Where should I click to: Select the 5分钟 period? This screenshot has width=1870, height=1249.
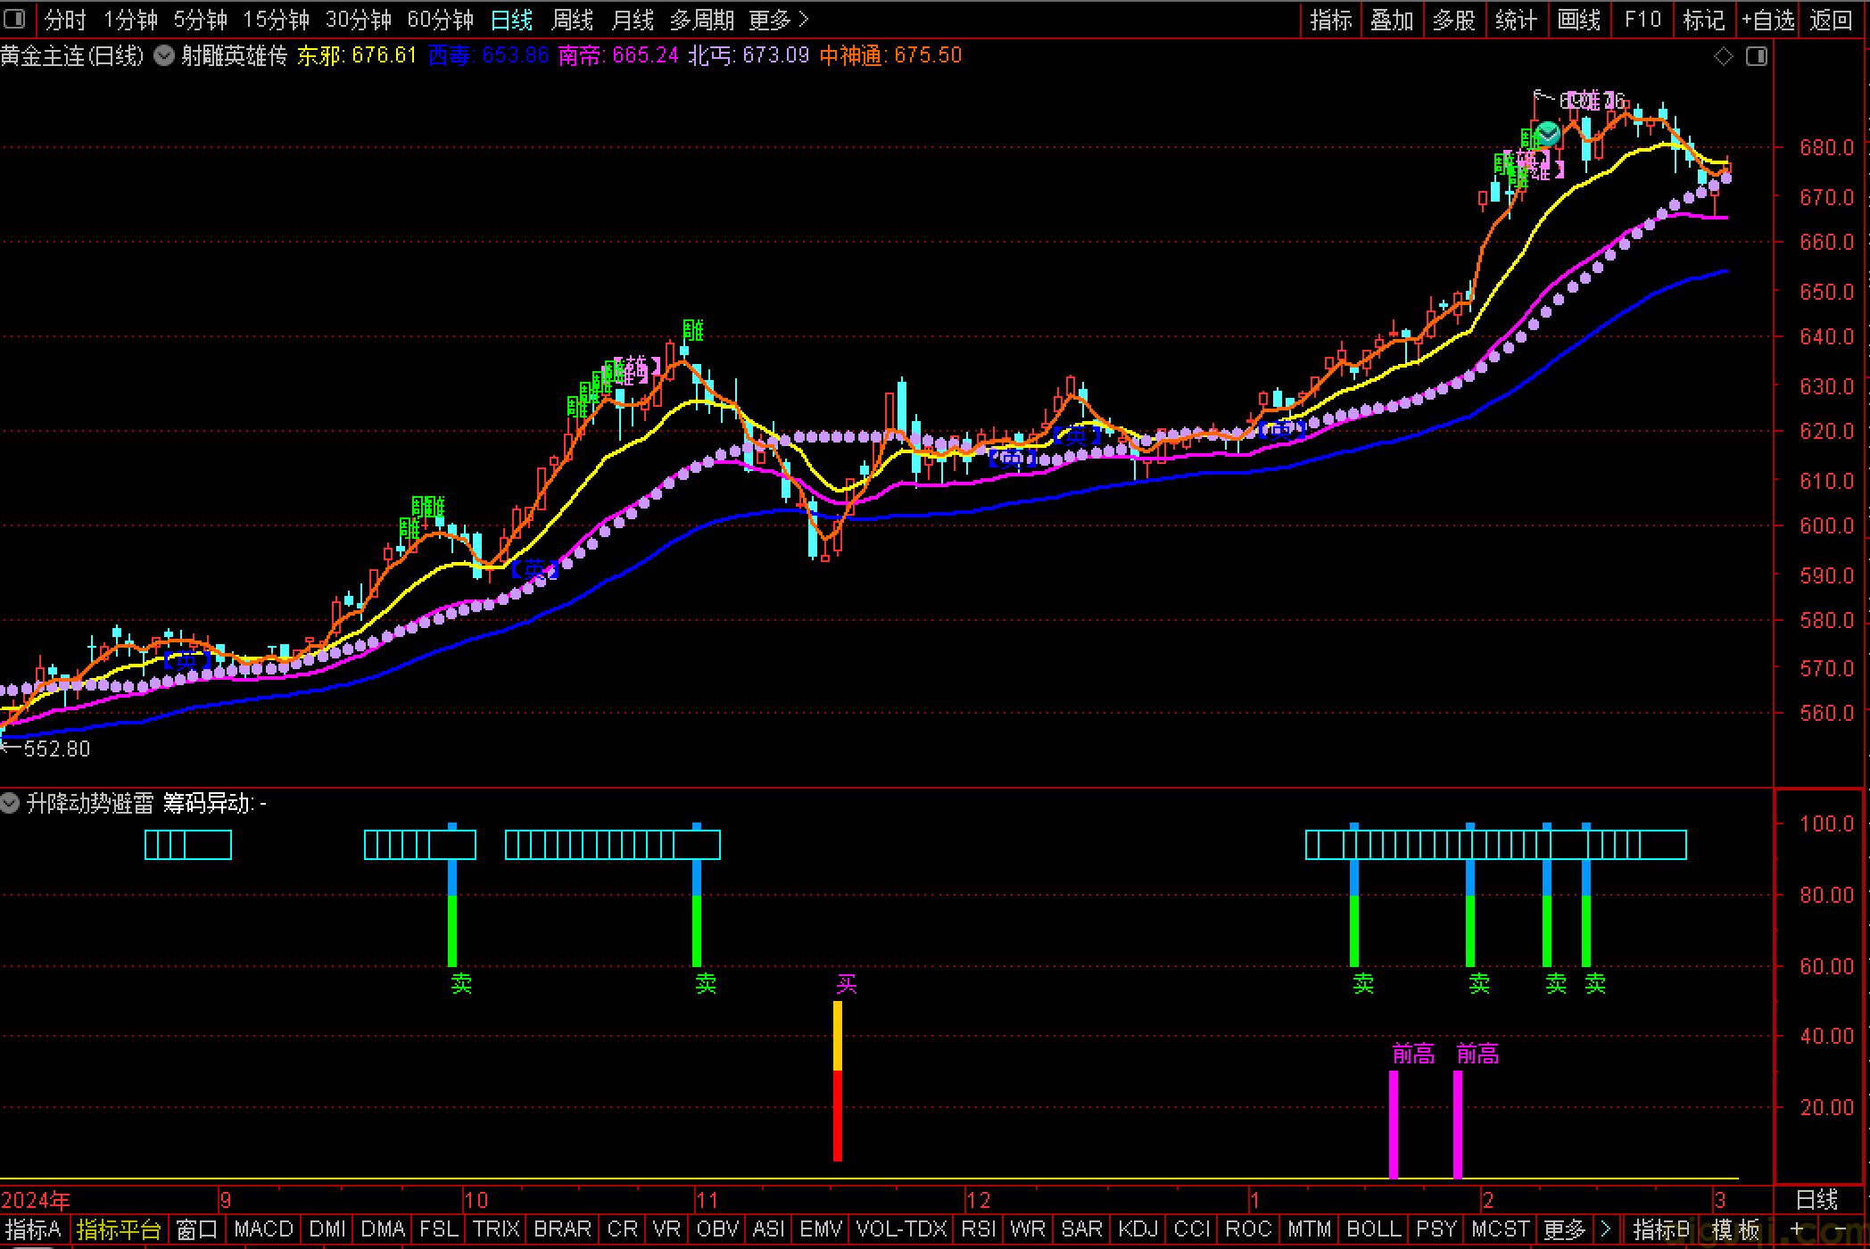pos(201,20)
